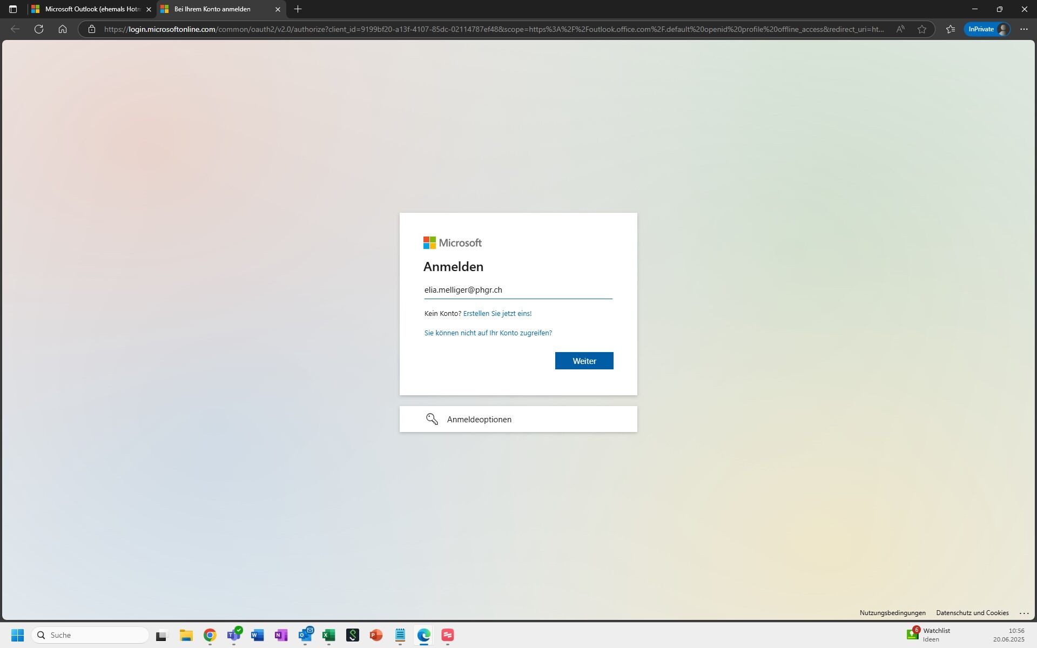Image resolution: width=1037 pixels, height=648 pixels.
Task: Click the site info lock icon
Action: click(x=92, y=29)
